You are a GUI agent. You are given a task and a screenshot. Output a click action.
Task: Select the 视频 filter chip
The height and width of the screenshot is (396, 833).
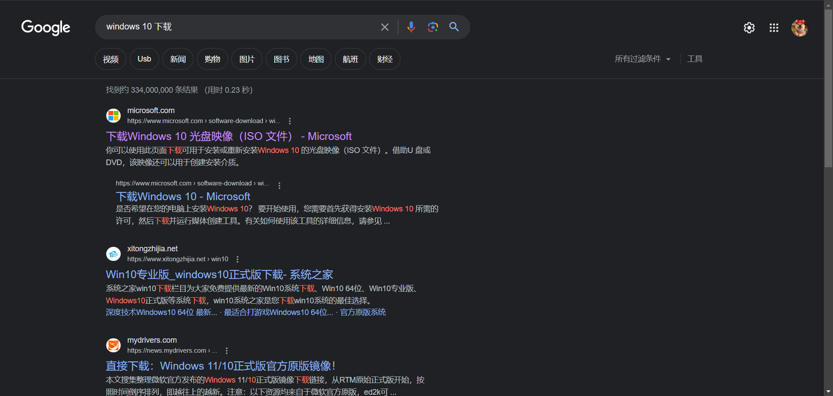coord(111,59)
